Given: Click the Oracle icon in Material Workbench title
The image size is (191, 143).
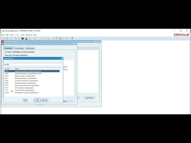Looking at the screenshot, I should click(x=2, y=42).
